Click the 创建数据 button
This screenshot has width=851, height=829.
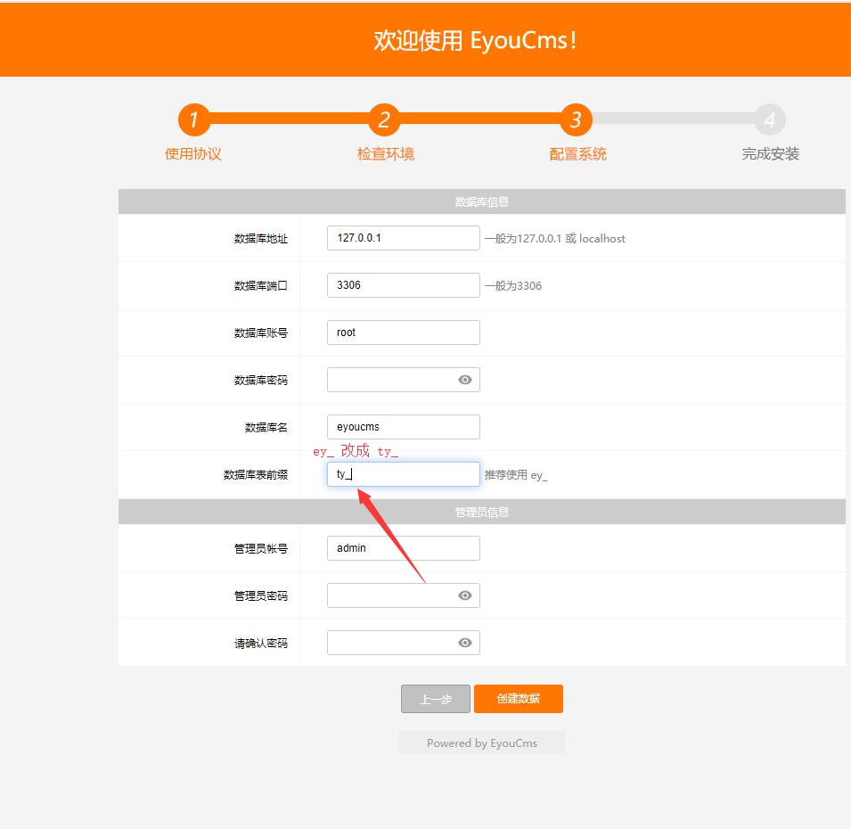tap(519, 699)
